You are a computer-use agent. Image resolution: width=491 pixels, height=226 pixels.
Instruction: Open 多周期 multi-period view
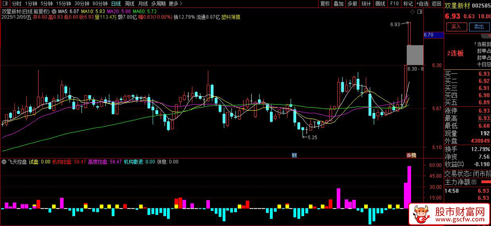[x=159, y=4]
